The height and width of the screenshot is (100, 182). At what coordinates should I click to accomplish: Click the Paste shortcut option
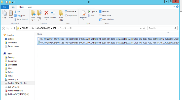(21, 19)
